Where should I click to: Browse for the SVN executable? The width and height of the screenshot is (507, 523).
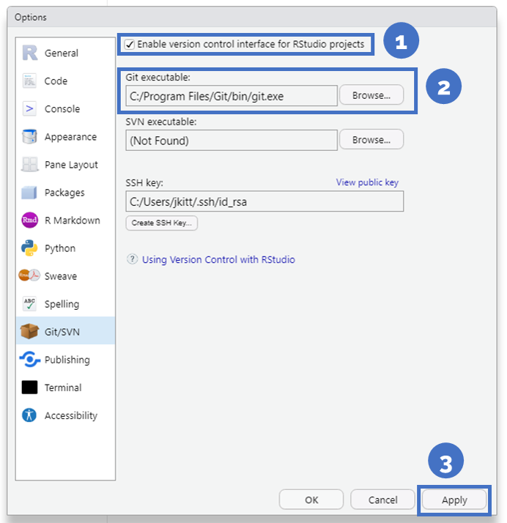[371, 140]
